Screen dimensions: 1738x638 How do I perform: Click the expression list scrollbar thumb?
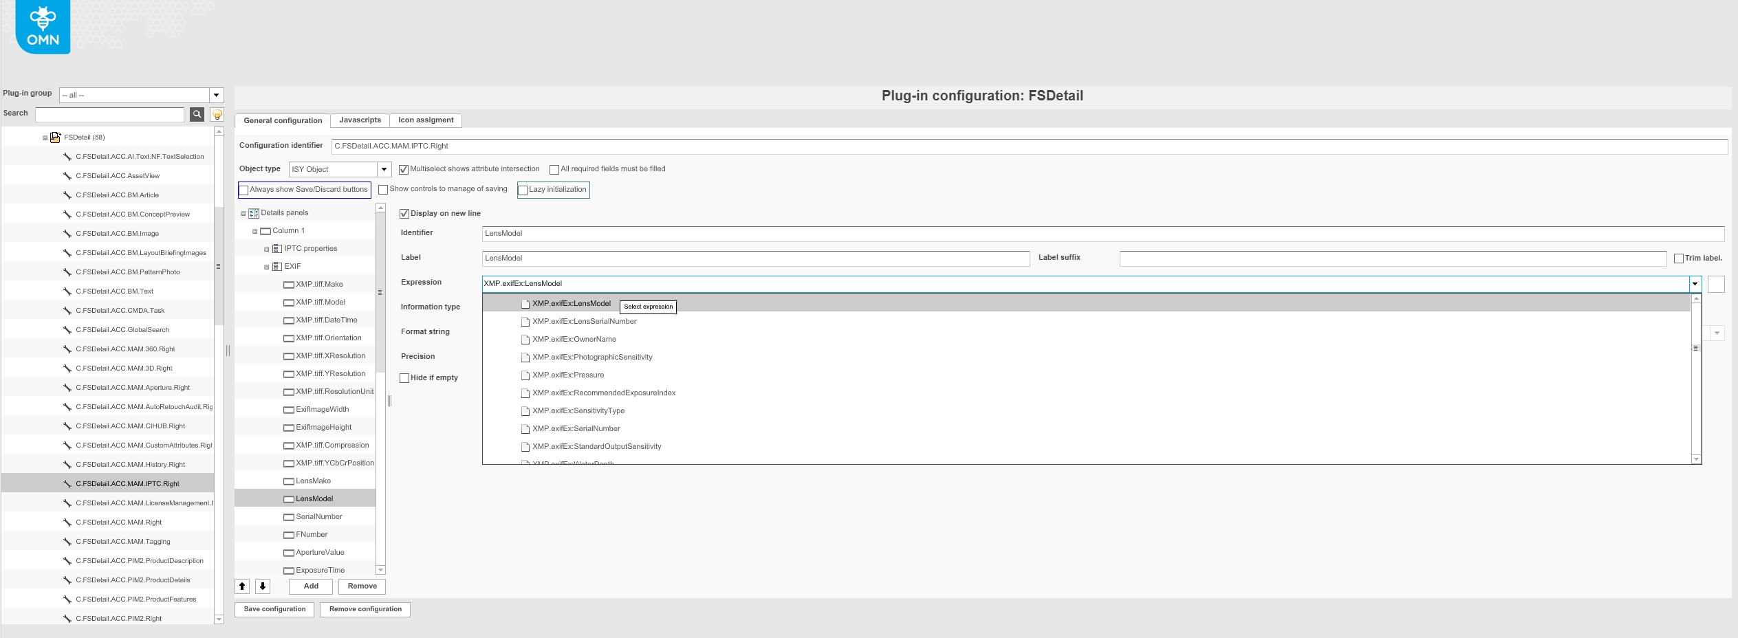tap(1695, 348)
